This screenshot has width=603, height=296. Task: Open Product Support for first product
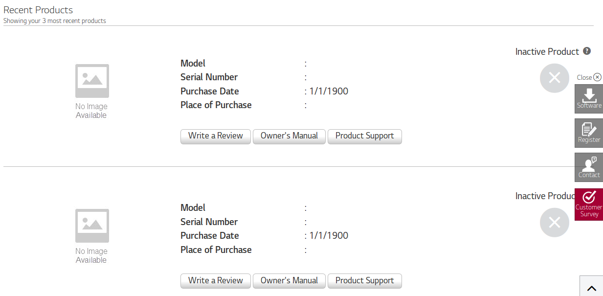pyautogui.click(x=364, y=136)
